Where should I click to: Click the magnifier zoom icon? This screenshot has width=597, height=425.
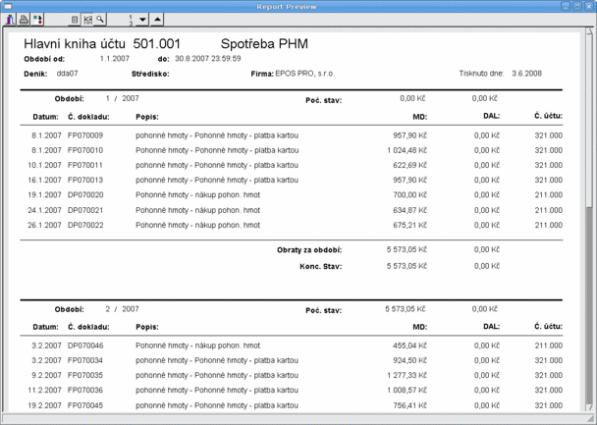(x=100, y=19)
